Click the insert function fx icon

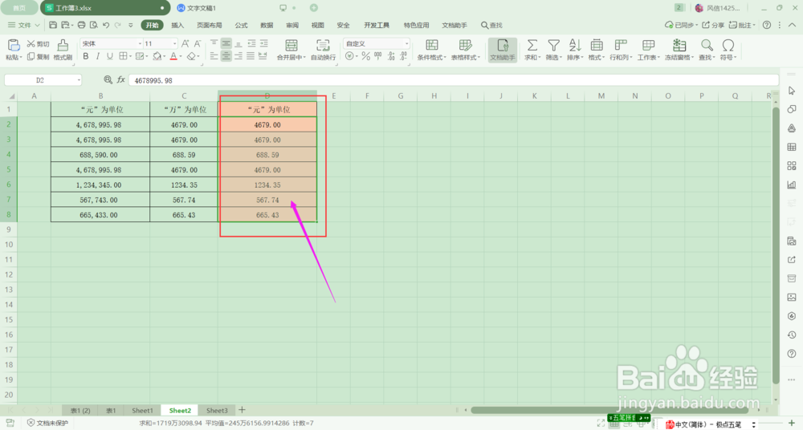tap(121, 80)
